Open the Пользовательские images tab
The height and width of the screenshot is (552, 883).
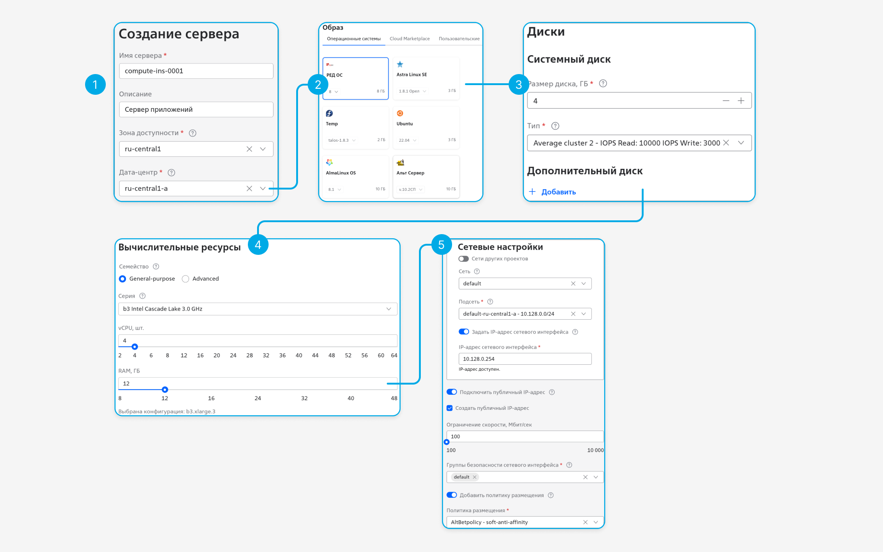[x=459, y=39]
